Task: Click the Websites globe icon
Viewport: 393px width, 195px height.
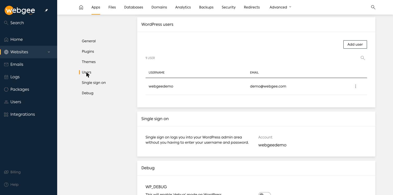Action: click(x=6, y=52)
